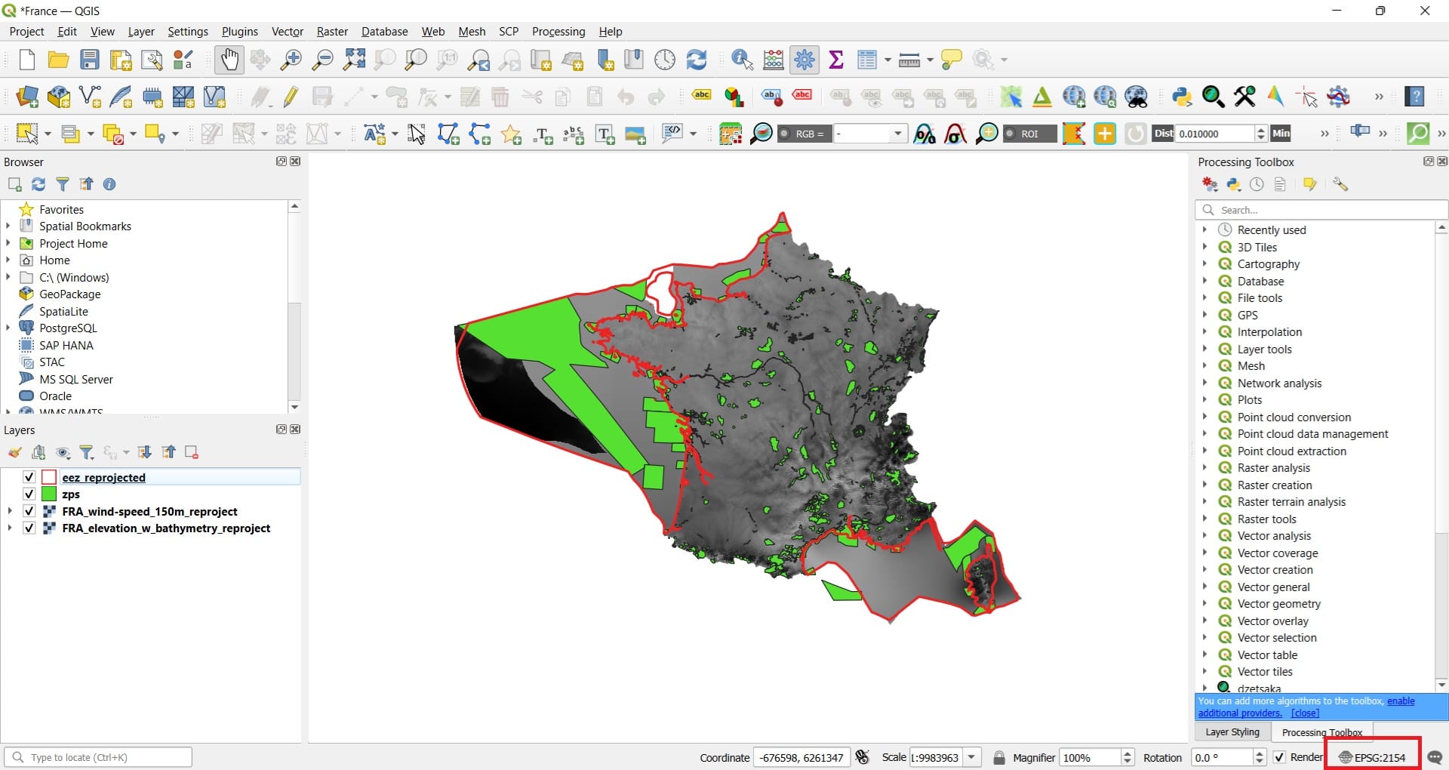Uncheck the zps layer visibility

point(29,494)
